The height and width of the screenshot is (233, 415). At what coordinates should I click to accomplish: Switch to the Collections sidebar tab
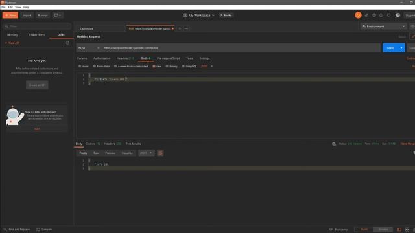pyautogui.click(x=37, y=35)
